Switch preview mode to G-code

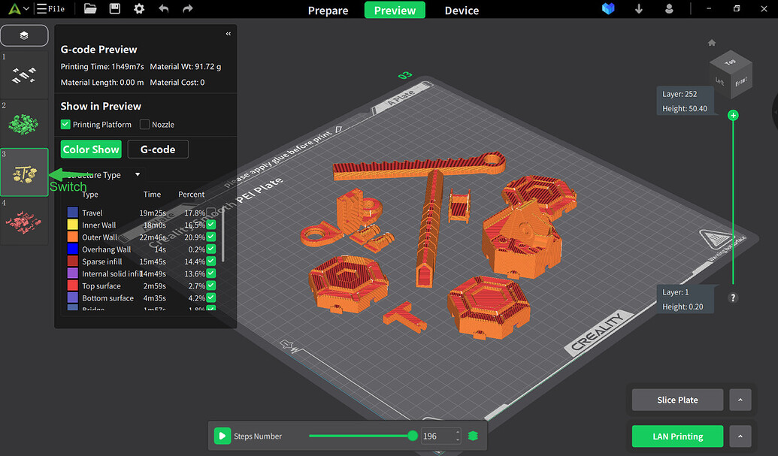pyautogui.click(x=157, y=149)
